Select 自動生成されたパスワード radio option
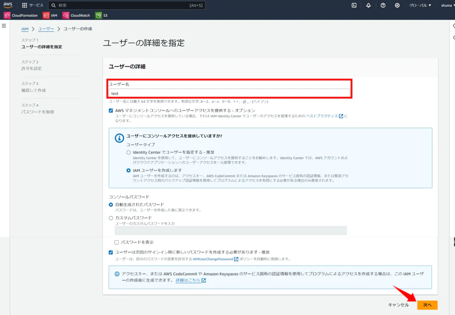455x315 pixels. click(111, 205)
